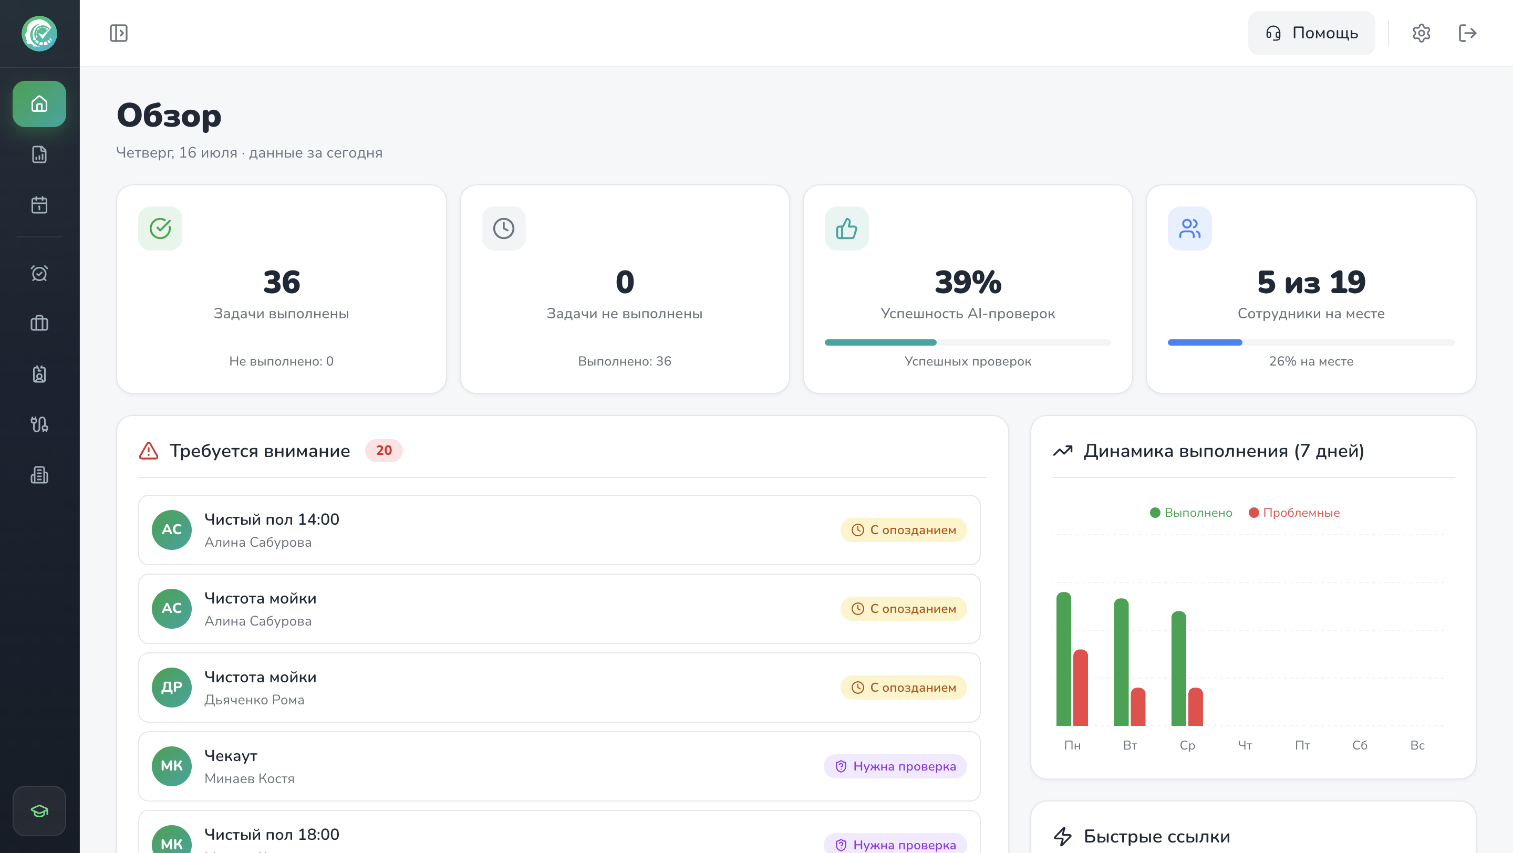
Task: Open the Чистый пол 14:00 task row
Action: pos(559,530)
